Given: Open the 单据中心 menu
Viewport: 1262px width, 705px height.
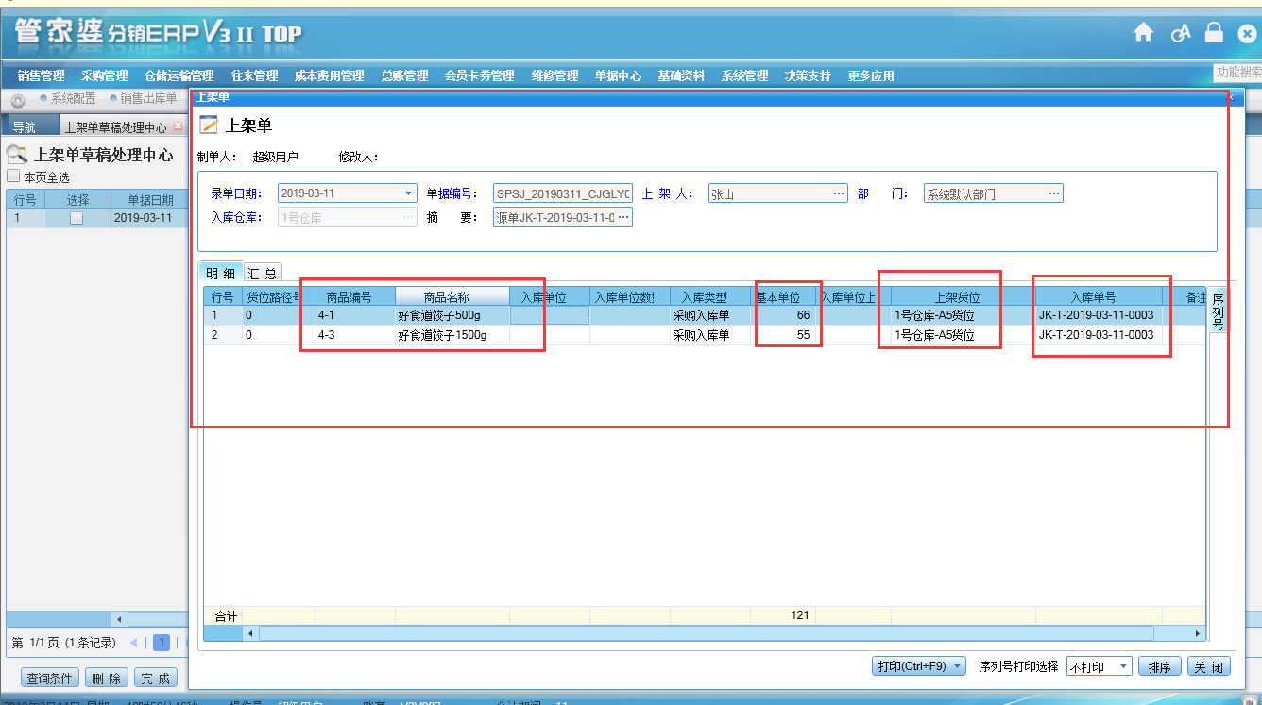Looking at the screenshot, I should 618,76.
